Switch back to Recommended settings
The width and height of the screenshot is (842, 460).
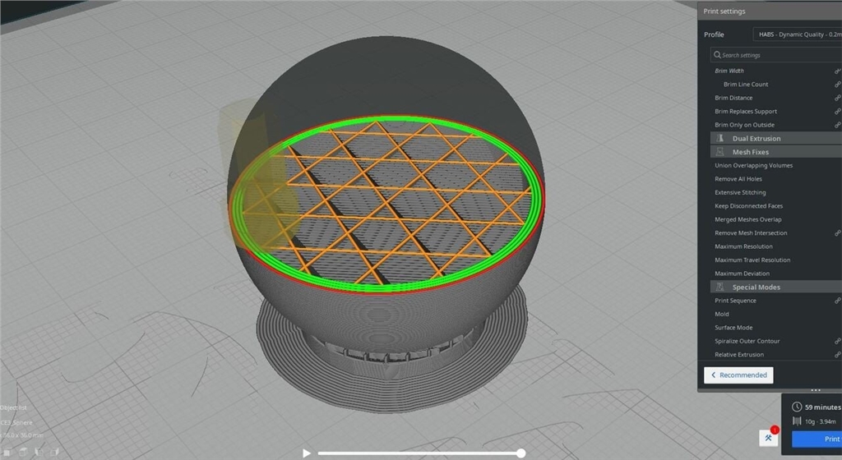click(738, 375)
